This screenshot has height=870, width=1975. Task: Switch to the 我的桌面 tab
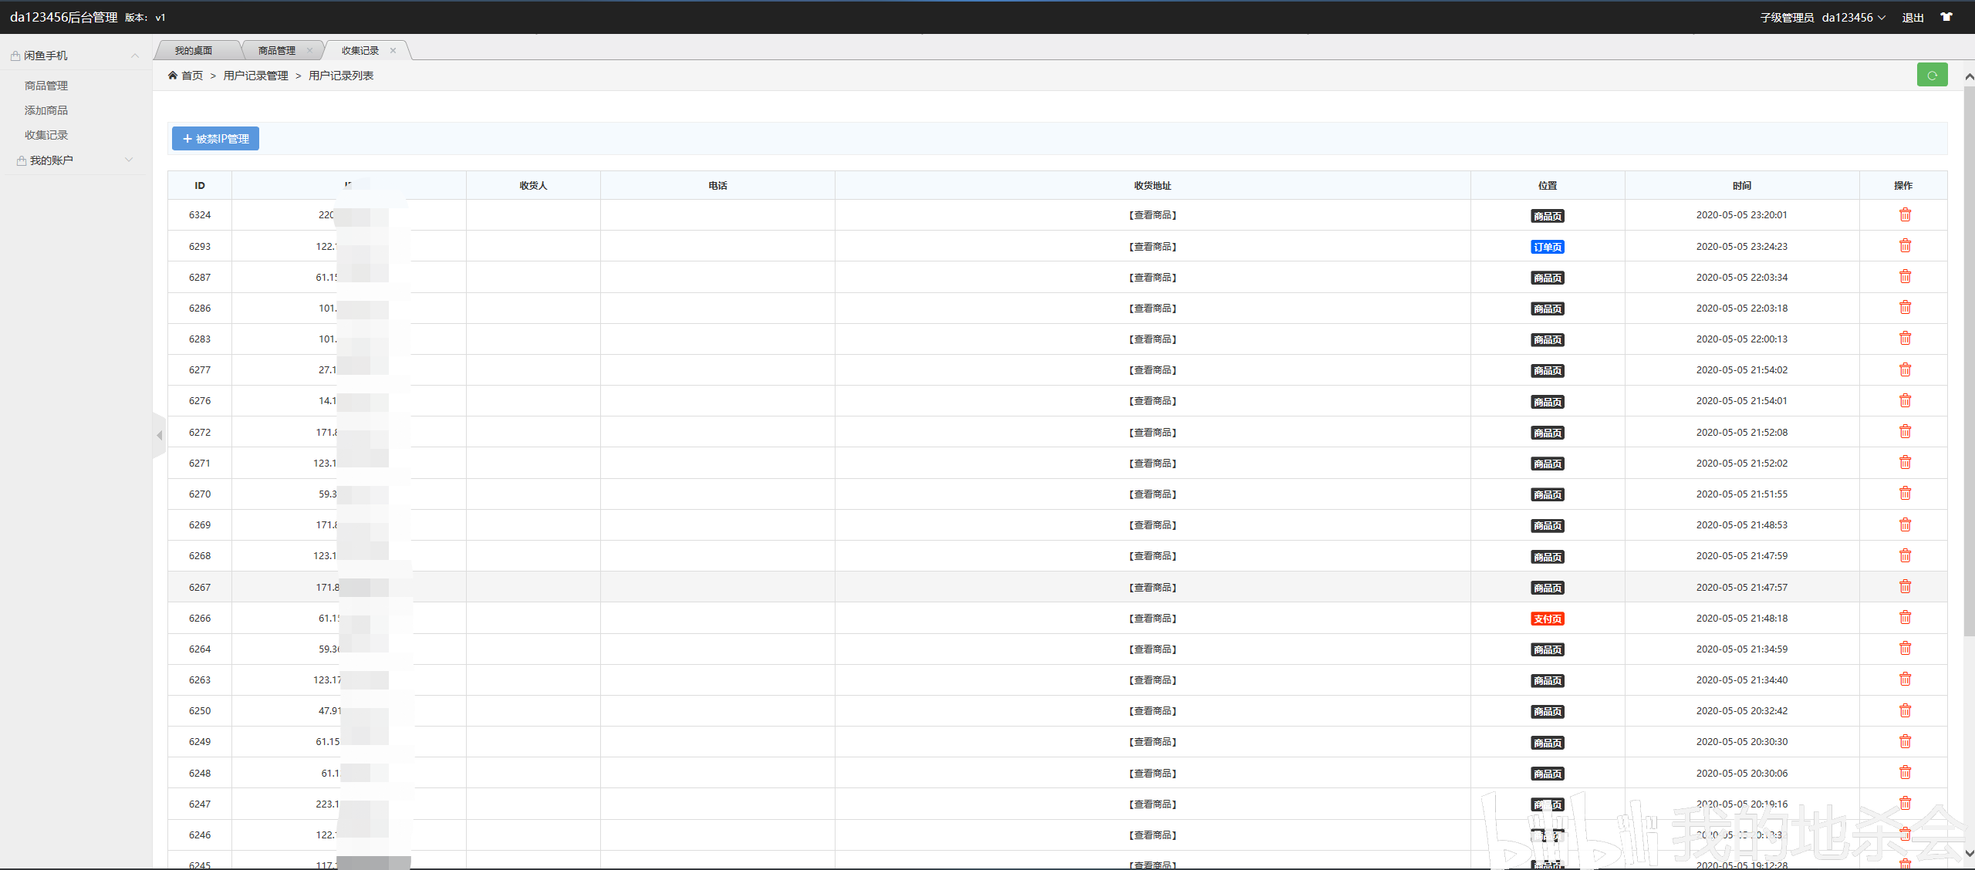[x=193, y=51]
